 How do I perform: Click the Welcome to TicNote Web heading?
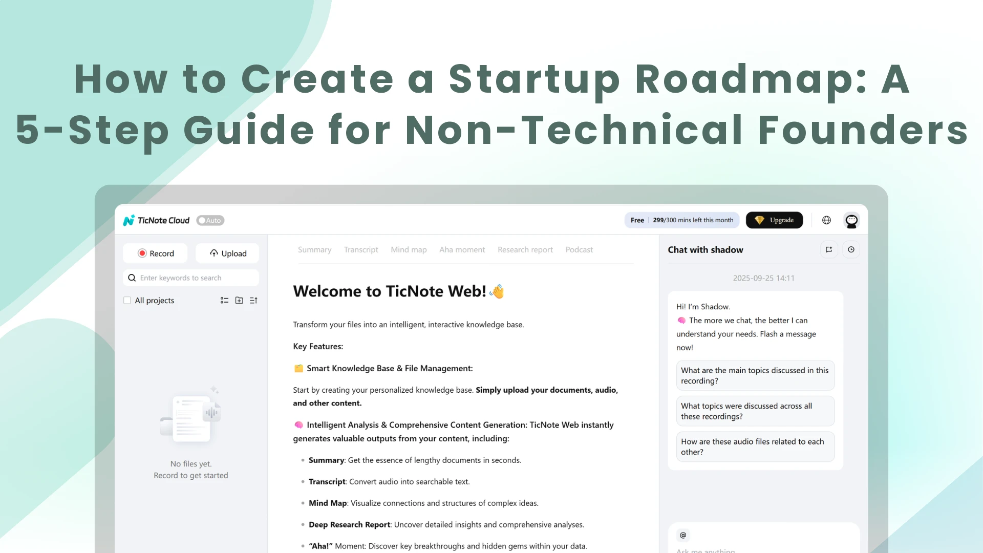tap(398, 291)
